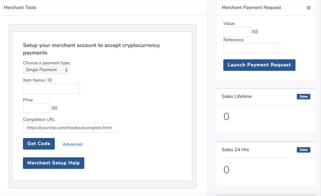The image size is (321, 196).
Task: Click the Reference input field
Action: click(x=252, y=48)
